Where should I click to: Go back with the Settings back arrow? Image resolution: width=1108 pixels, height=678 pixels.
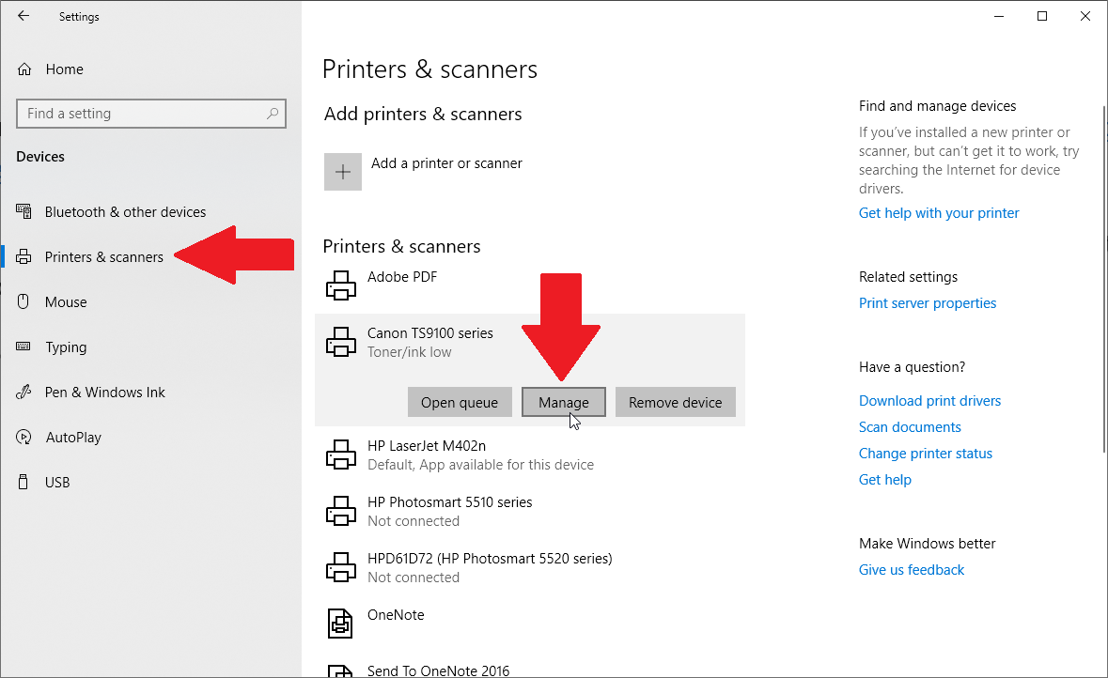(23, 16)
